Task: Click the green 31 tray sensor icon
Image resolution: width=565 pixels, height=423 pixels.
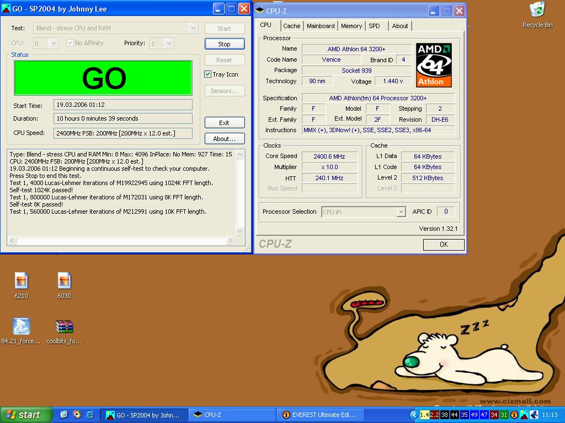Action: click(504, 415)
